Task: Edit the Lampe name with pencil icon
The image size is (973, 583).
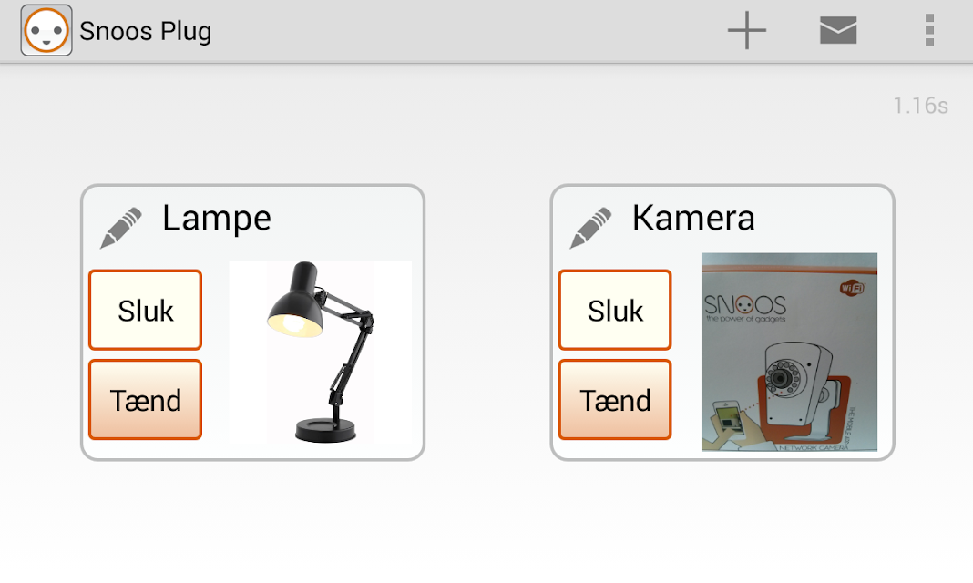Action: coord(121,228)
